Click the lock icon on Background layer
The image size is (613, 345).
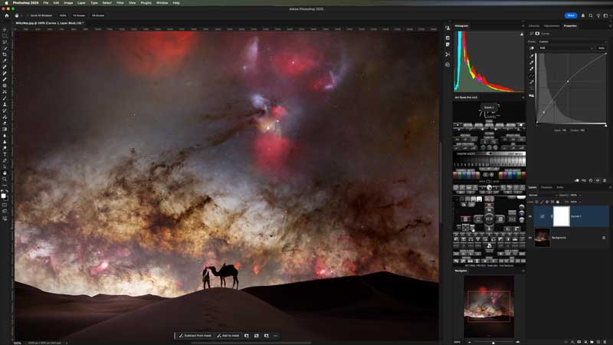coord(604,238)
